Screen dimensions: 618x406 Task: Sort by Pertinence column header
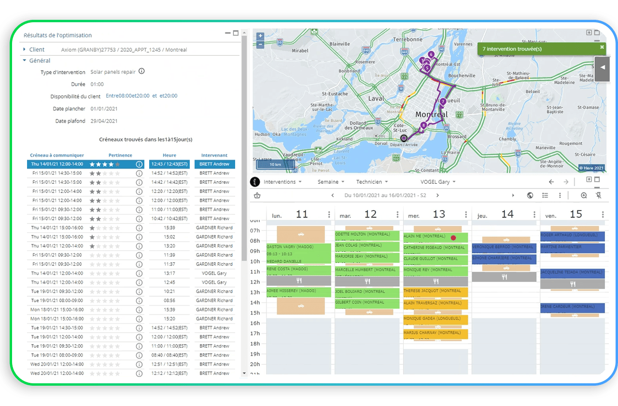120,155
